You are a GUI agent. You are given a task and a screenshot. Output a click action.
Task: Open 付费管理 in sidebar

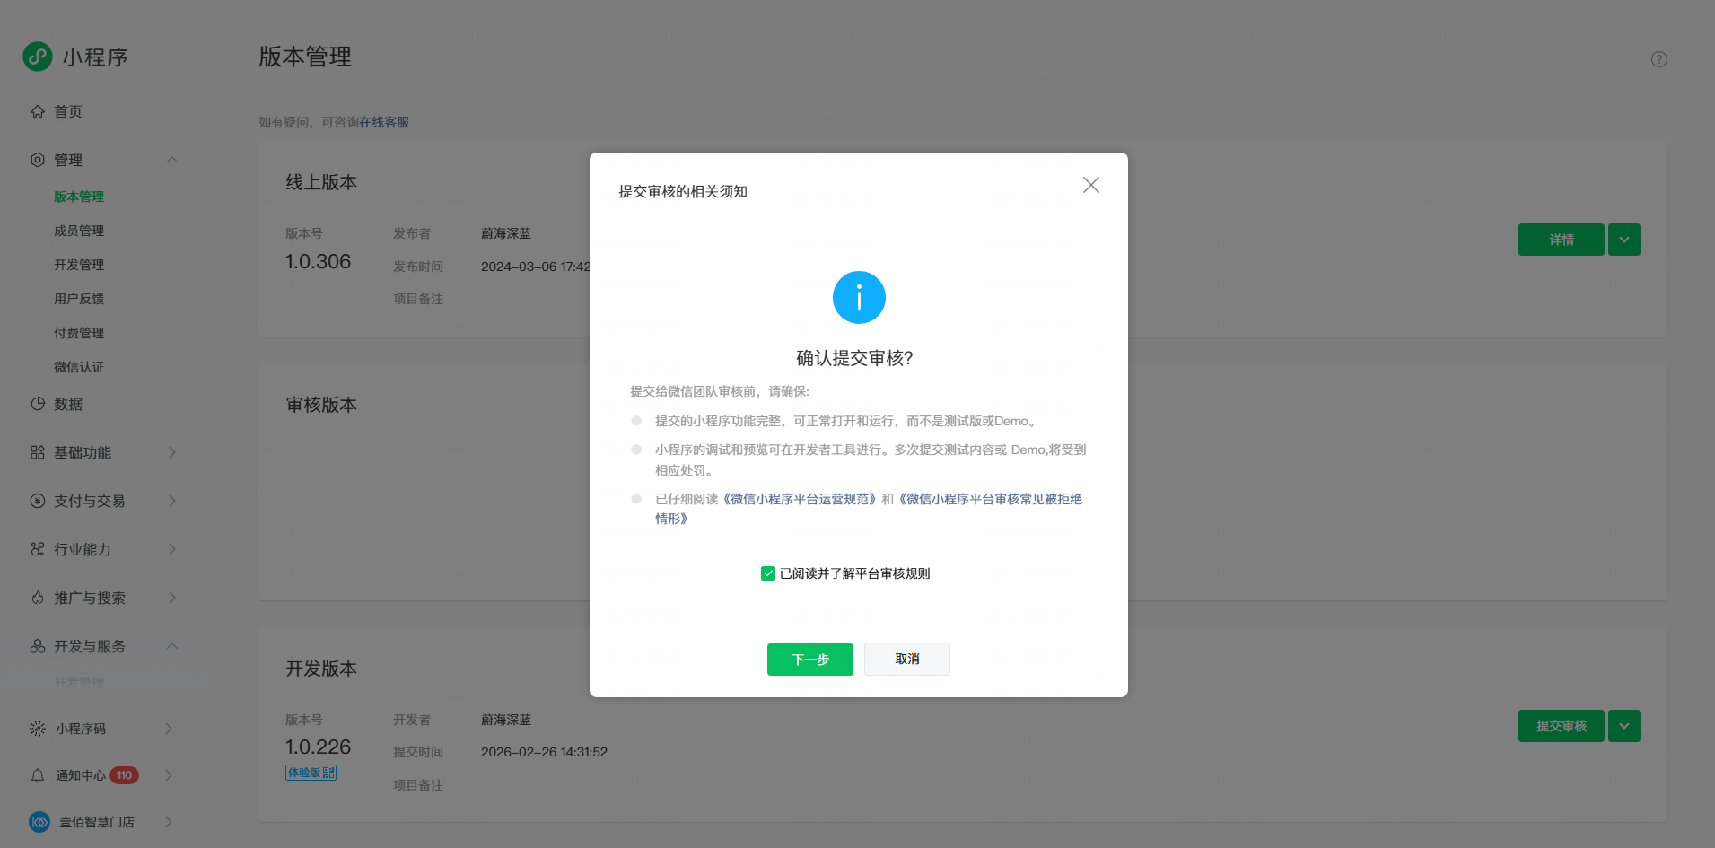click(79, 333)
